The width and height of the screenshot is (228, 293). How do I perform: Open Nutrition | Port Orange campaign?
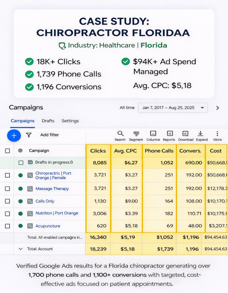tap(57, 213)
